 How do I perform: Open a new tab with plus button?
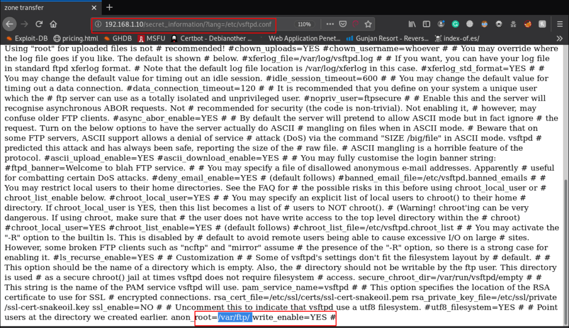(x=109, y=7)
